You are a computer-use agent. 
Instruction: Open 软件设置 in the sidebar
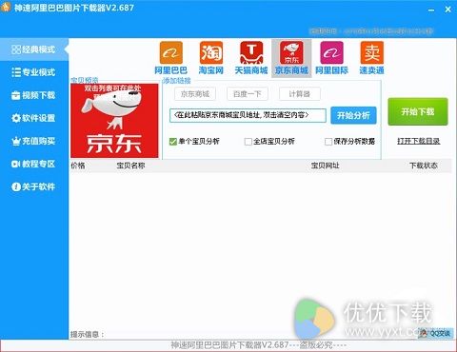click(33, 118)
